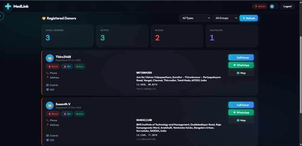The width and height of the screenshot is (302, 146).
Task: Click Thiru2468's Blood tag
Action: 53,66
